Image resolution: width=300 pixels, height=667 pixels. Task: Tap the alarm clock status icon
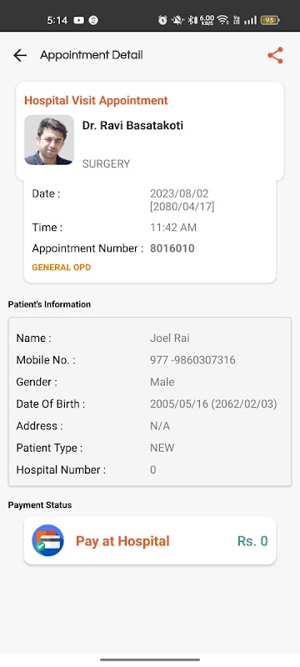(162, 20)
